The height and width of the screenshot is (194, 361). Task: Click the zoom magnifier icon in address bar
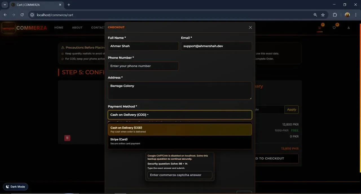click(315, 15)
